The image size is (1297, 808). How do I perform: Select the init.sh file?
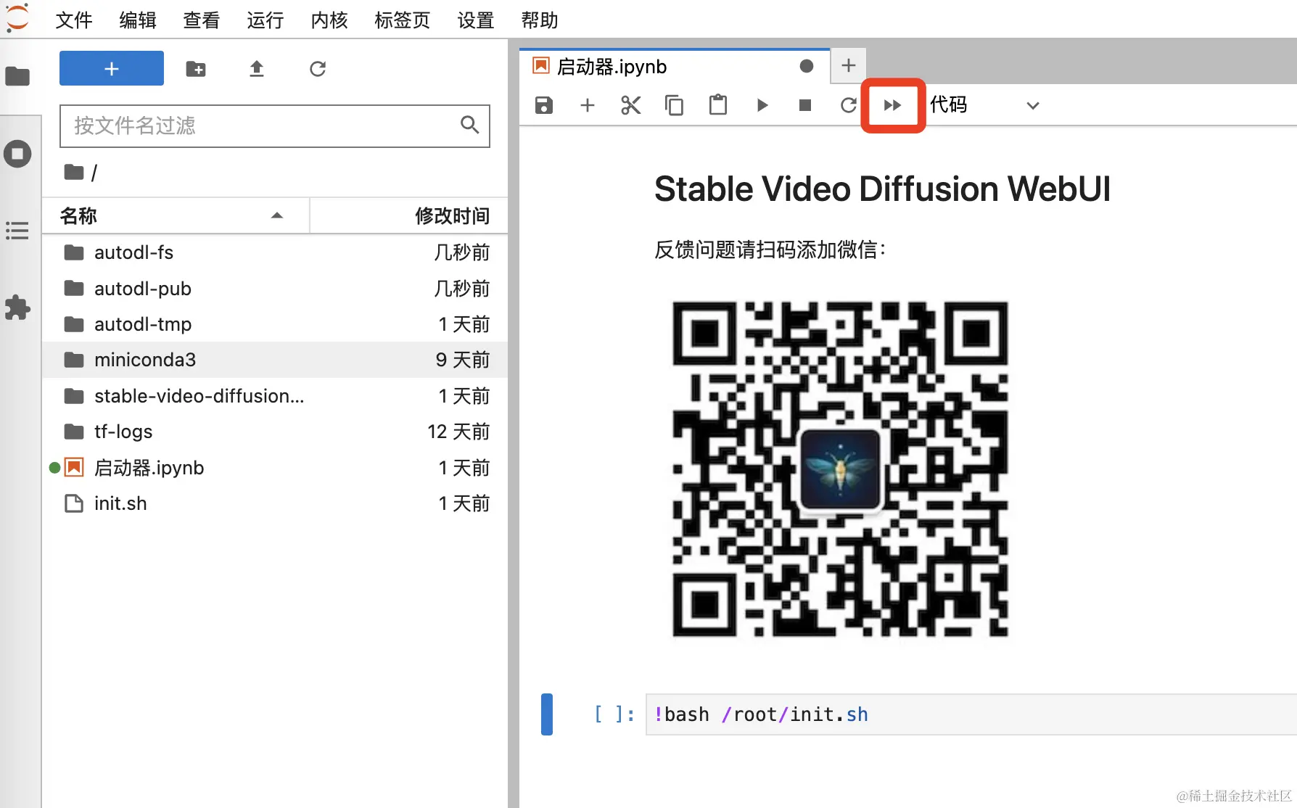[275, 503]
